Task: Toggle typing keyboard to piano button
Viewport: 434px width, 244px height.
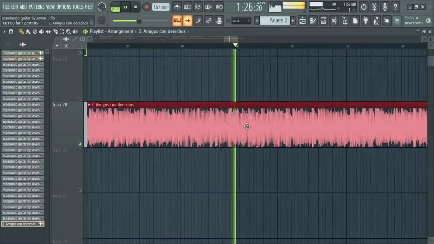Action: coord(177,21)
